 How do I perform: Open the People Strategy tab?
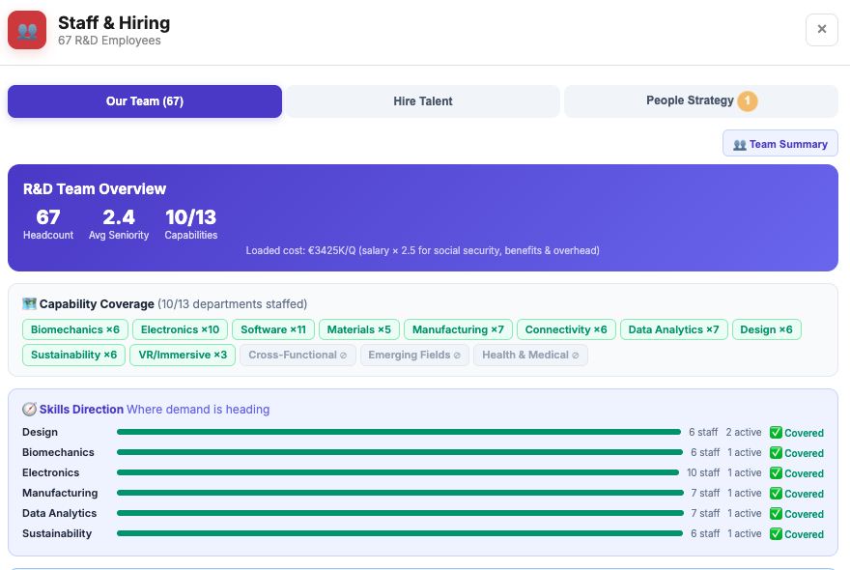[690, 101]
